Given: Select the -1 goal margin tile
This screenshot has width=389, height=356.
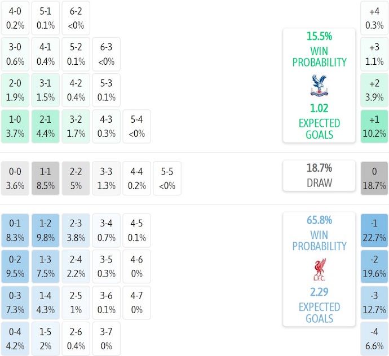Looking at the screenshot, I should (x=374, y=230).
